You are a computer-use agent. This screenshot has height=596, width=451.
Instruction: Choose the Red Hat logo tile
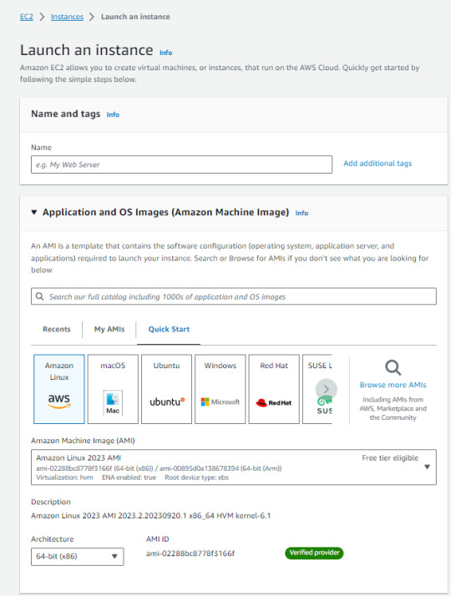[274, 389]
